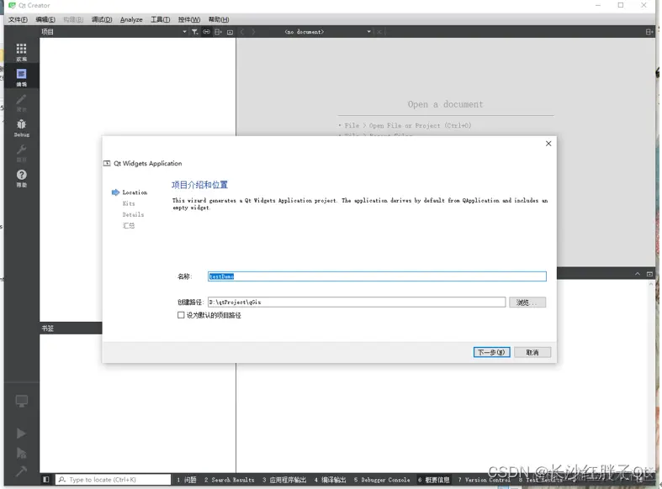Open the no document file dropdown

pos(369,32)
